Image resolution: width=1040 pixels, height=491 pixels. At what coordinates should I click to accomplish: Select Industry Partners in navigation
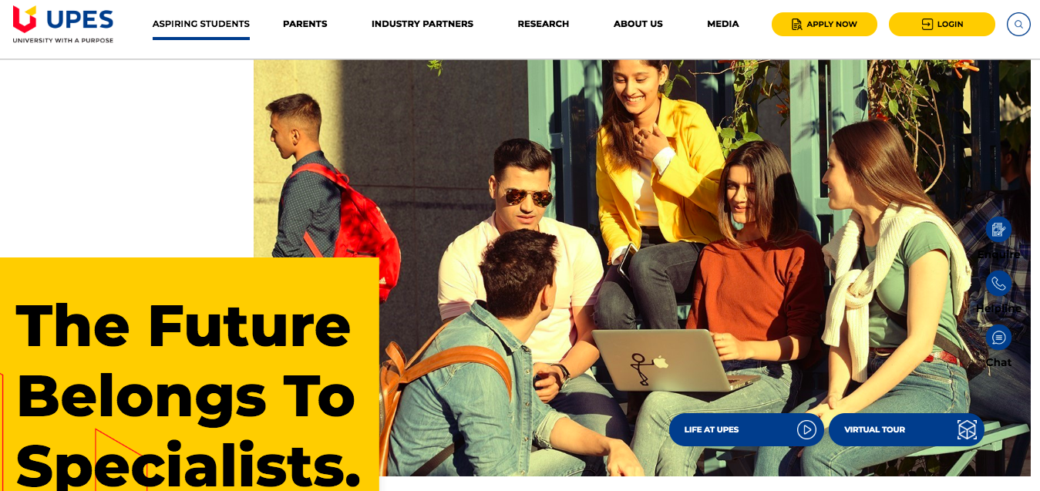[x=422, y=24]
